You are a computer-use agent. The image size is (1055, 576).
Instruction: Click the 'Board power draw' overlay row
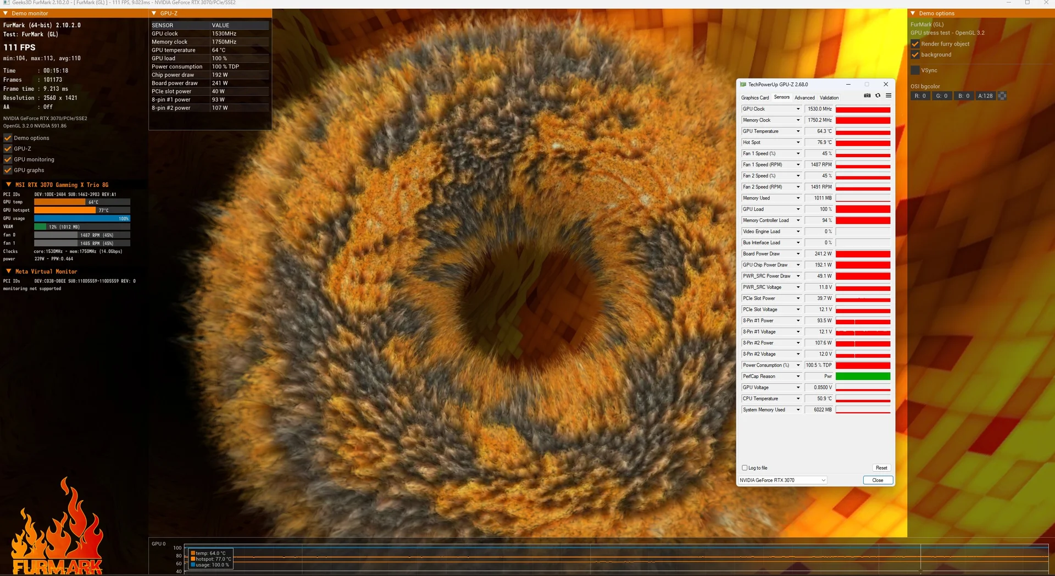[x=210, y=84]
